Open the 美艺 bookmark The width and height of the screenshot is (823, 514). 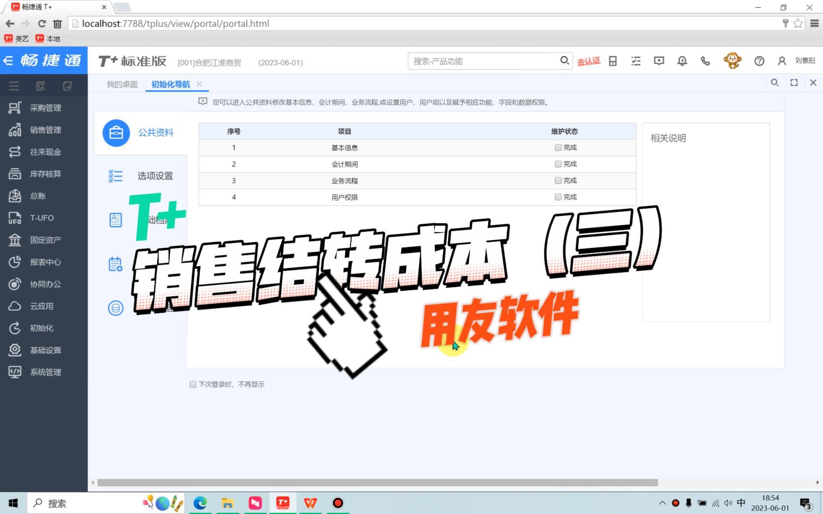click(x=16, y=39)
